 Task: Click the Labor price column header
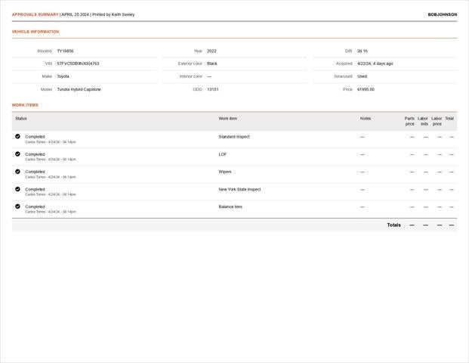pos(437,121)
